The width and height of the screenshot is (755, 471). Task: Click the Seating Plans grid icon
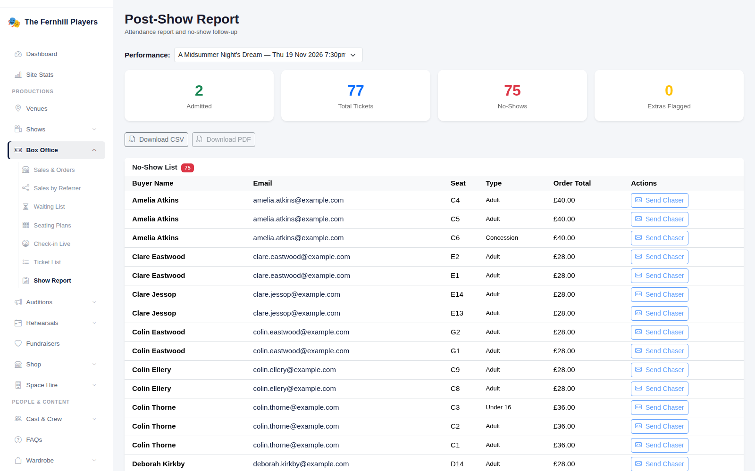(25, 226)
